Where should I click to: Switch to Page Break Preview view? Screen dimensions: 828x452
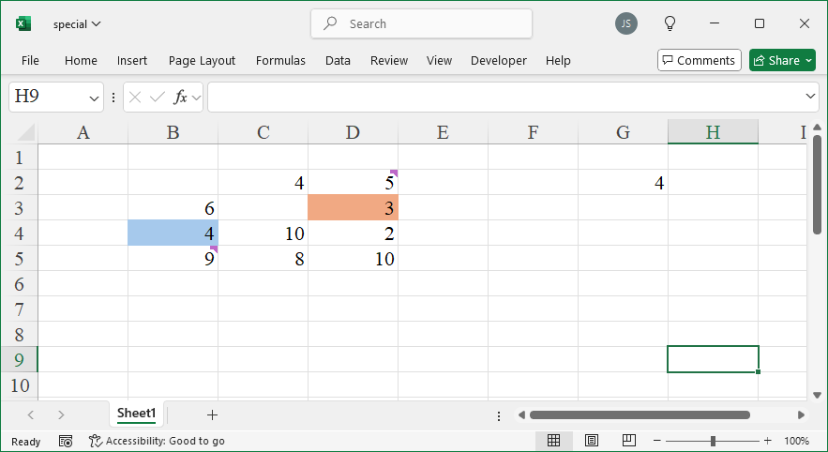click(x=628, y=441)
